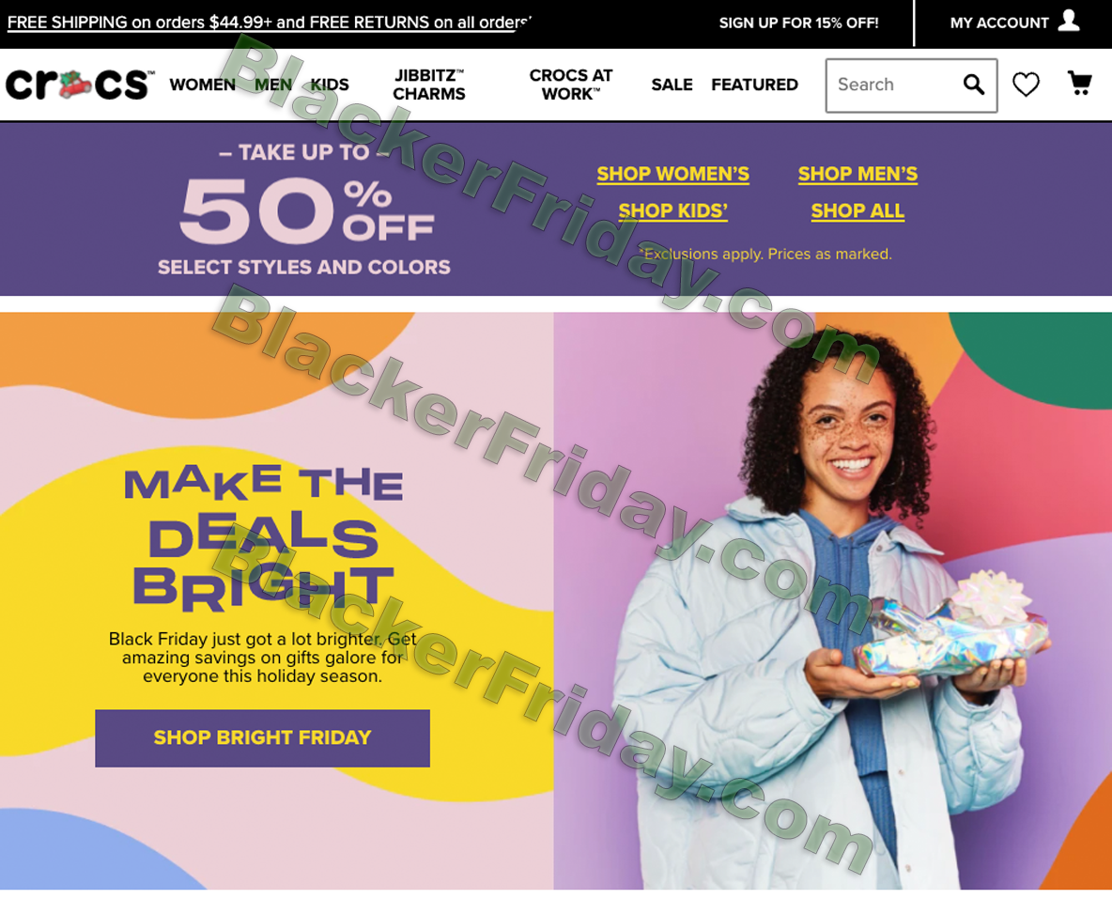Click Shop Bright Friday button

click(x=262, y=738)
